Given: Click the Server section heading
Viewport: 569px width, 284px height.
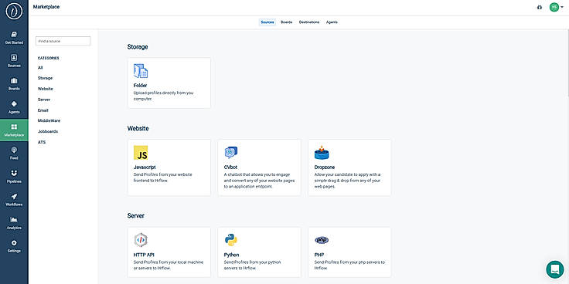Looking at the screenshot, I should (136, 215).
